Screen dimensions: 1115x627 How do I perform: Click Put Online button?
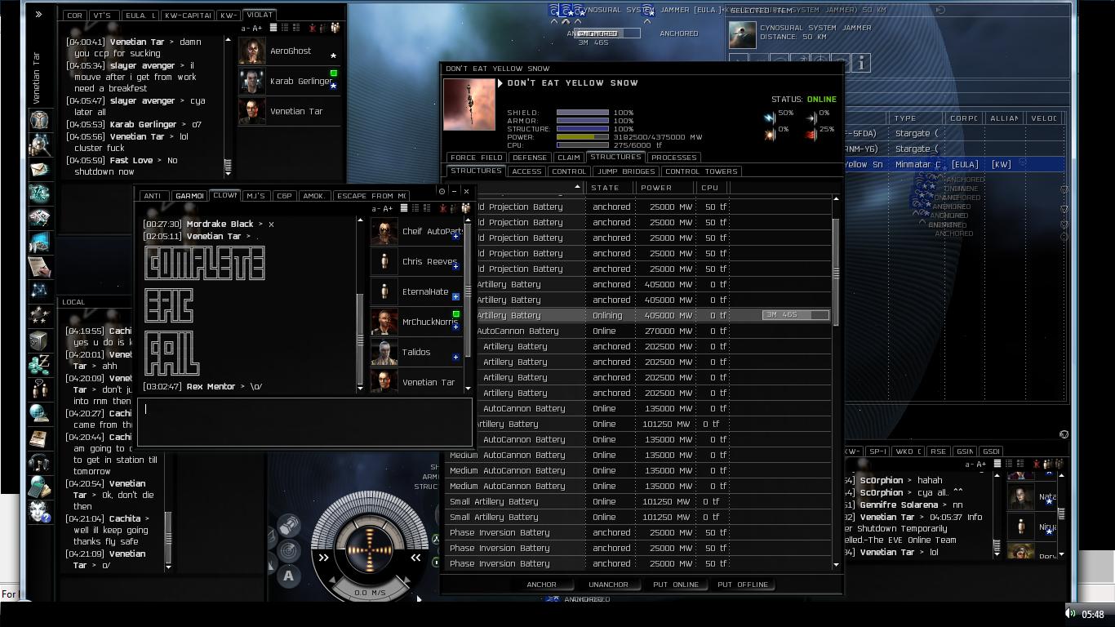tap(675, 585)
